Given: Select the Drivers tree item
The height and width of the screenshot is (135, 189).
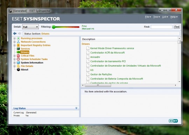Looking at the screenshot, I should pyautogui.click(x=25, y=52).
